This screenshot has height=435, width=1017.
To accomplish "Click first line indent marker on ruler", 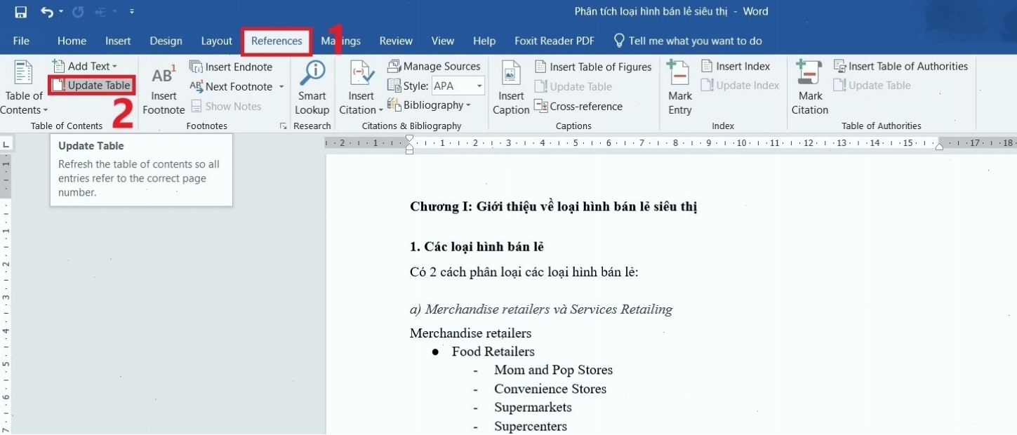I will pyautogui.click(x=409, y=140).
